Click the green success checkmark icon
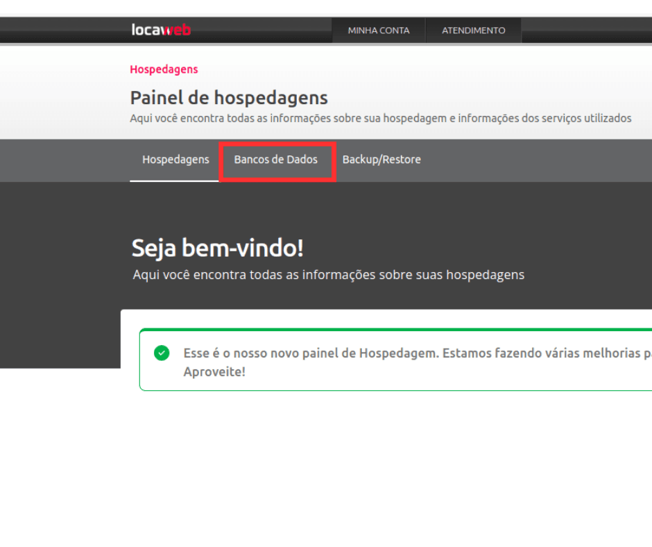652x547 pixels. tap(162, 353)
